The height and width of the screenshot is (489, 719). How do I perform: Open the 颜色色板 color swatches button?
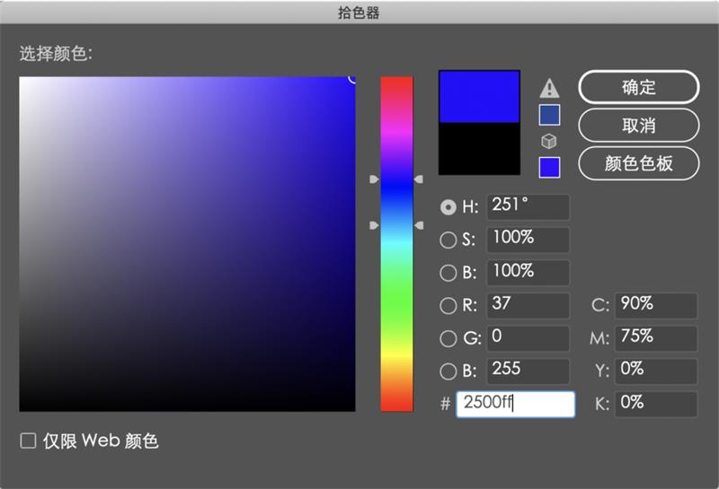point(638,163)
